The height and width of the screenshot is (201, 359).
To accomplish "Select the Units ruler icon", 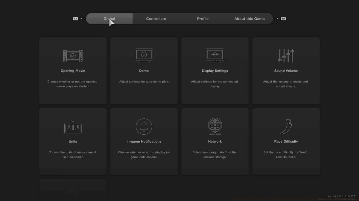I will [x=73, y=127].
